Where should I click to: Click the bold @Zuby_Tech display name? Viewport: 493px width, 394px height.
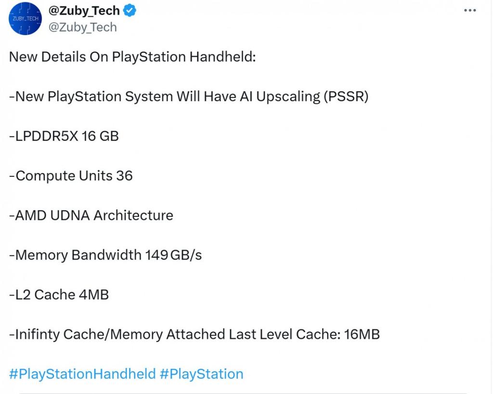[x=84, y=12]
